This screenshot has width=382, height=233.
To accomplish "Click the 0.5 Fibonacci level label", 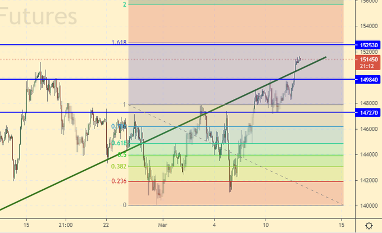I will pyautogui.click(x=121, y=154).
